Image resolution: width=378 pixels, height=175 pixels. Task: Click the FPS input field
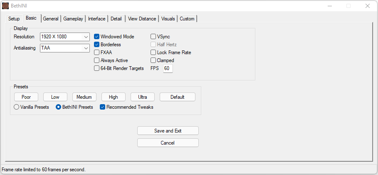(168, 68)
